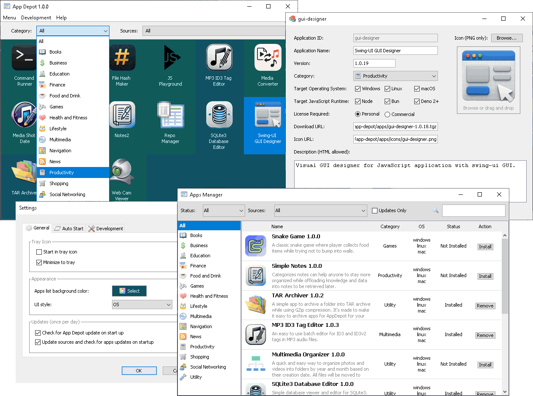The height and width of the screenshot is (396, 533).
Task: Open the background color Select picker
Action: tap(129, 291)
